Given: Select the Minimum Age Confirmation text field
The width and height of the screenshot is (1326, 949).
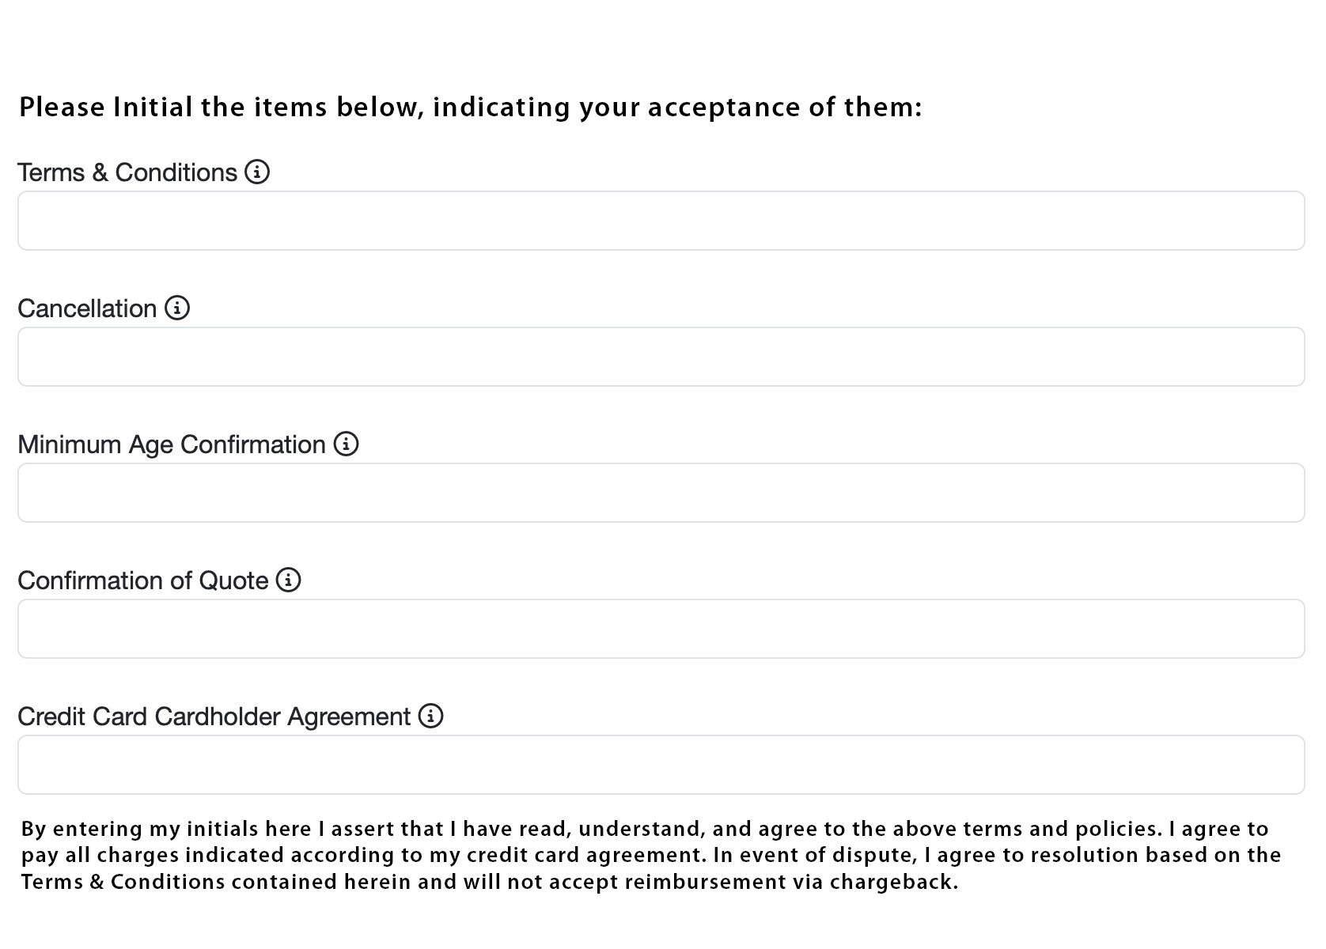Looking at the screenshot, I should click(661, 493).
